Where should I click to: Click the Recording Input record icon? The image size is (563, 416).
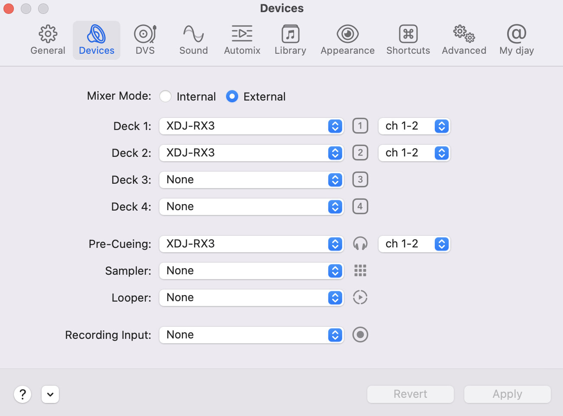click(x=360, y=335)
